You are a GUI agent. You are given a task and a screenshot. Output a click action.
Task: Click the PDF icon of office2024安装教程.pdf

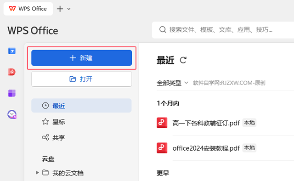coord(162,148)
